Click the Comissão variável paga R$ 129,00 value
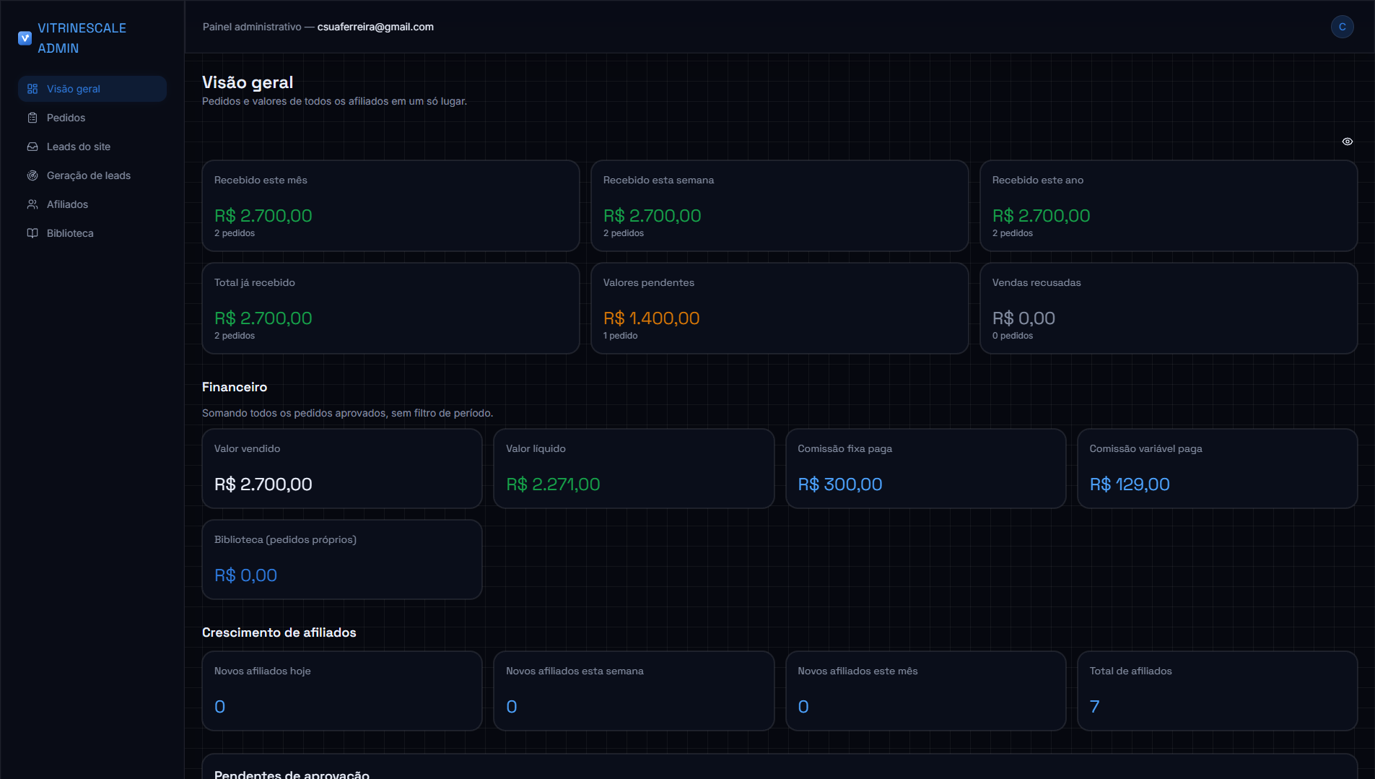The height and width of the screenshot is (779, 1375). (1129, 484)
